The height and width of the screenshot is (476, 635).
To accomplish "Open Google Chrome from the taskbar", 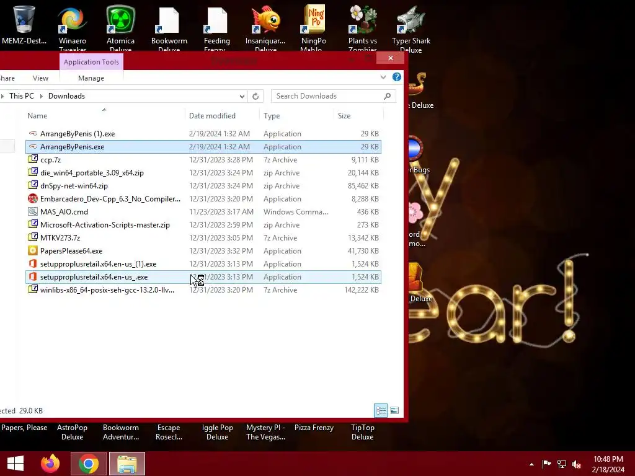I will (89, 464).
